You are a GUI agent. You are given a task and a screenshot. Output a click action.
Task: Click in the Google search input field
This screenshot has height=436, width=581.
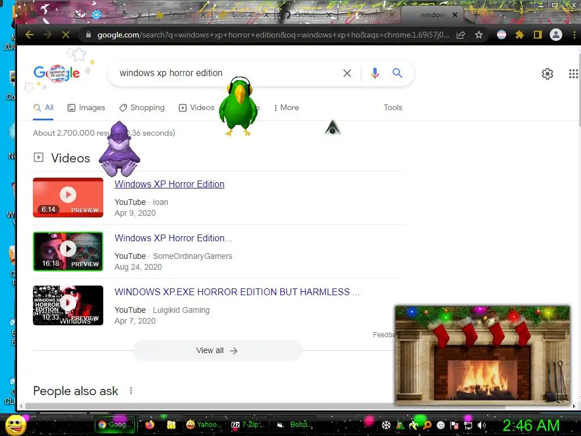[226, 73]
